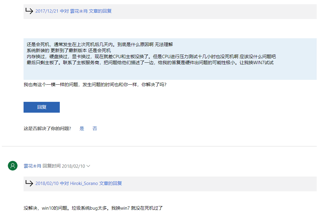Click the 这是否解决了你的问题? label
Image resolution: width=330 pixels, height=216 pixels.
point(47,129)
